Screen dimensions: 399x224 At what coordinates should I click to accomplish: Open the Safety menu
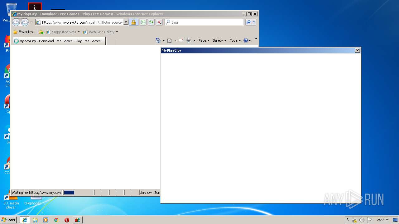tap(219, 40)
